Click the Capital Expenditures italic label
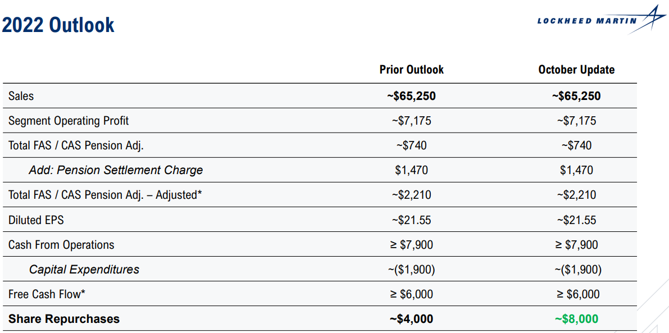Screen dimensions: 669x333 click(84, 270)
